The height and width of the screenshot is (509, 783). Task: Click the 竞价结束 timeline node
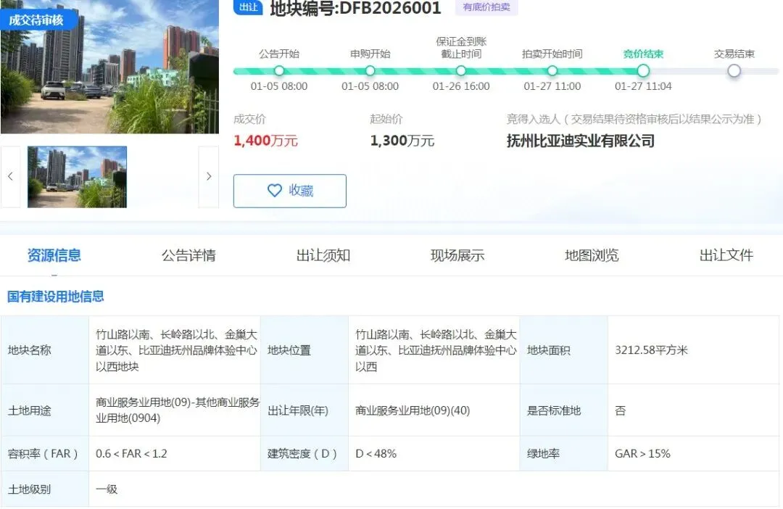click(x=643, y=71)
